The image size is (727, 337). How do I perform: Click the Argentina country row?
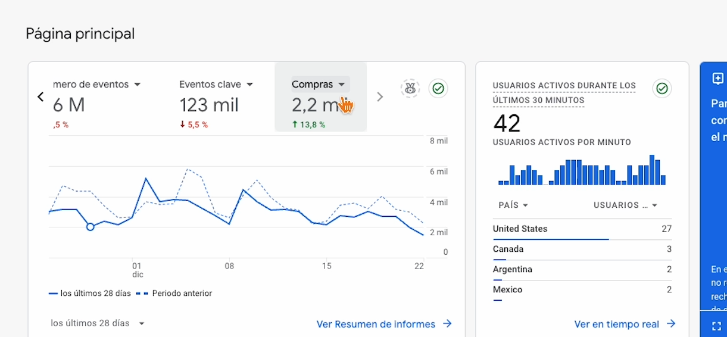582,270
